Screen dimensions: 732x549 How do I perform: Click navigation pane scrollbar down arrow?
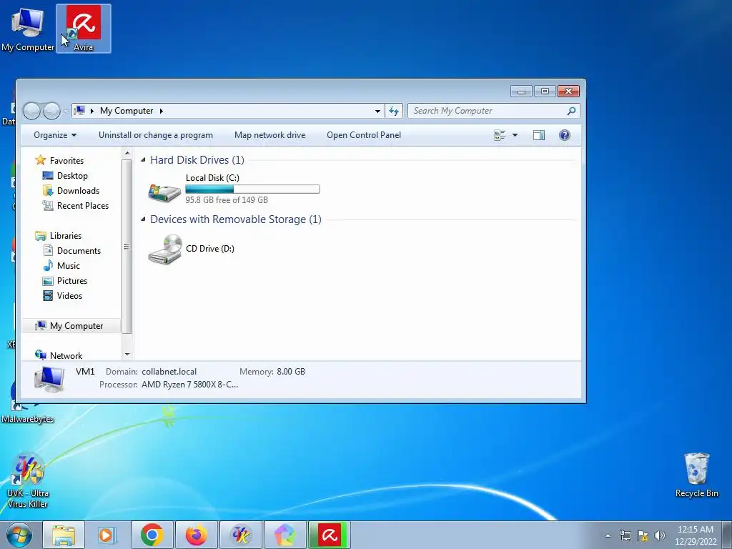(127, 355)
